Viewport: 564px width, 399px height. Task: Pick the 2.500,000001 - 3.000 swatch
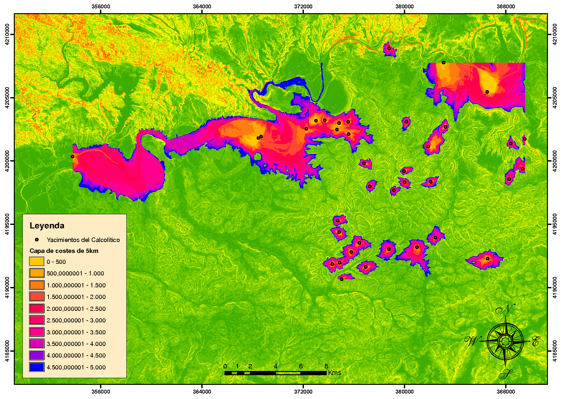coord(37,320)
